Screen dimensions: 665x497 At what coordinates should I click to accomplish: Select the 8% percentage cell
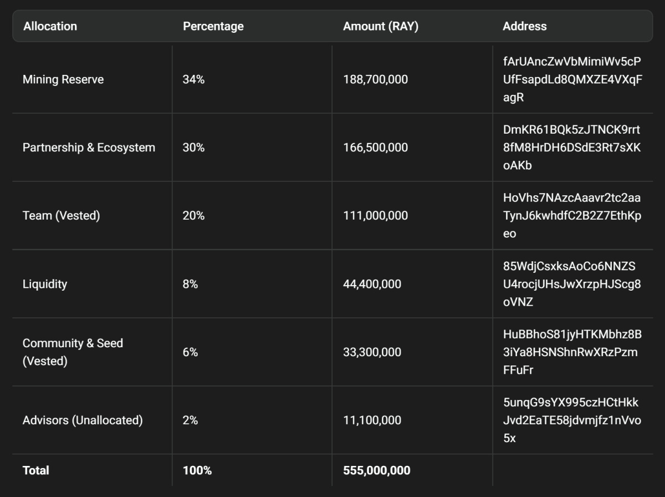[x=190, y=284]
